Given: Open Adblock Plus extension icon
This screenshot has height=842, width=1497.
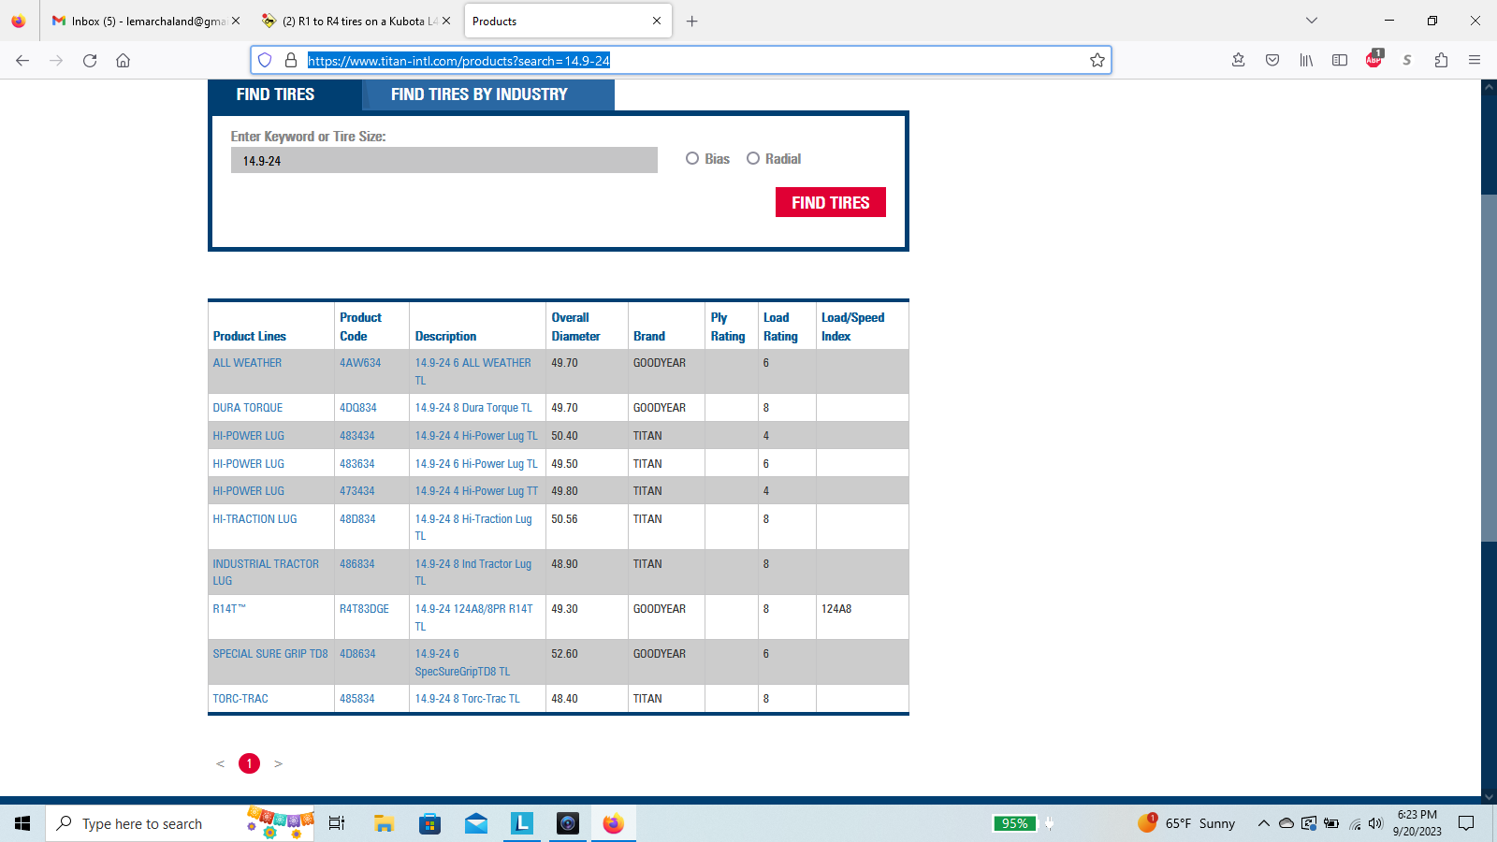Looking at the screenshot, I should click(1373, 60).
